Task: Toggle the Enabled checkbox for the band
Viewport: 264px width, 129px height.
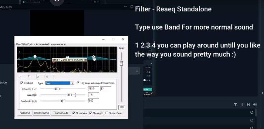Action: pyautogui.click(x=22, y=83)
